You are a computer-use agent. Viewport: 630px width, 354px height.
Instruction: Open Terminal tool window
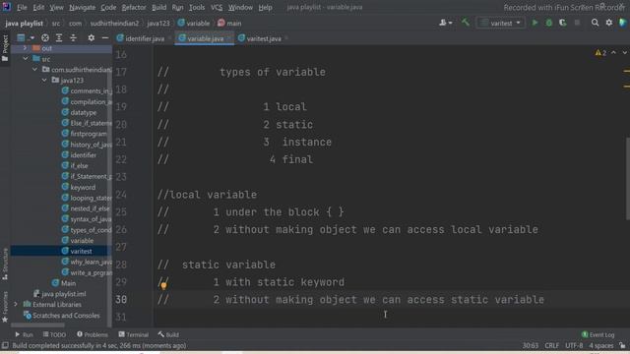(x=134, y=334)
